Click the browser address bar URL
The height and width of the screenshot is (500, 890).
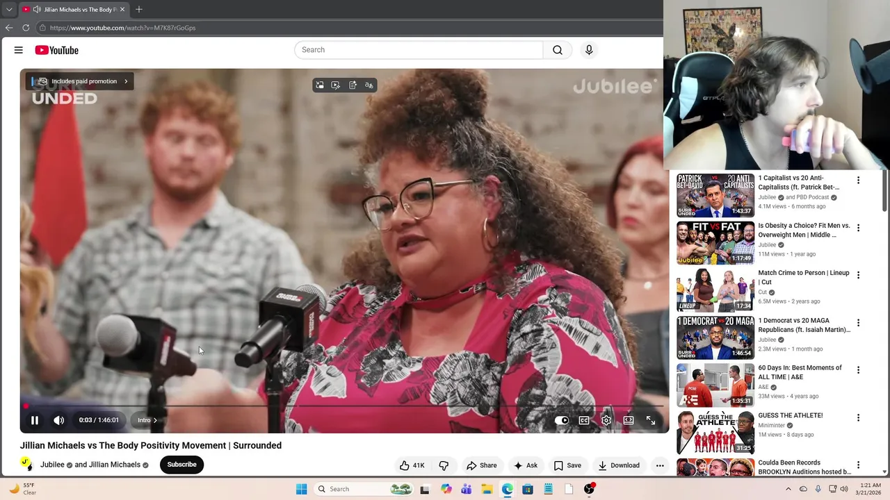[x=122, y=28]
